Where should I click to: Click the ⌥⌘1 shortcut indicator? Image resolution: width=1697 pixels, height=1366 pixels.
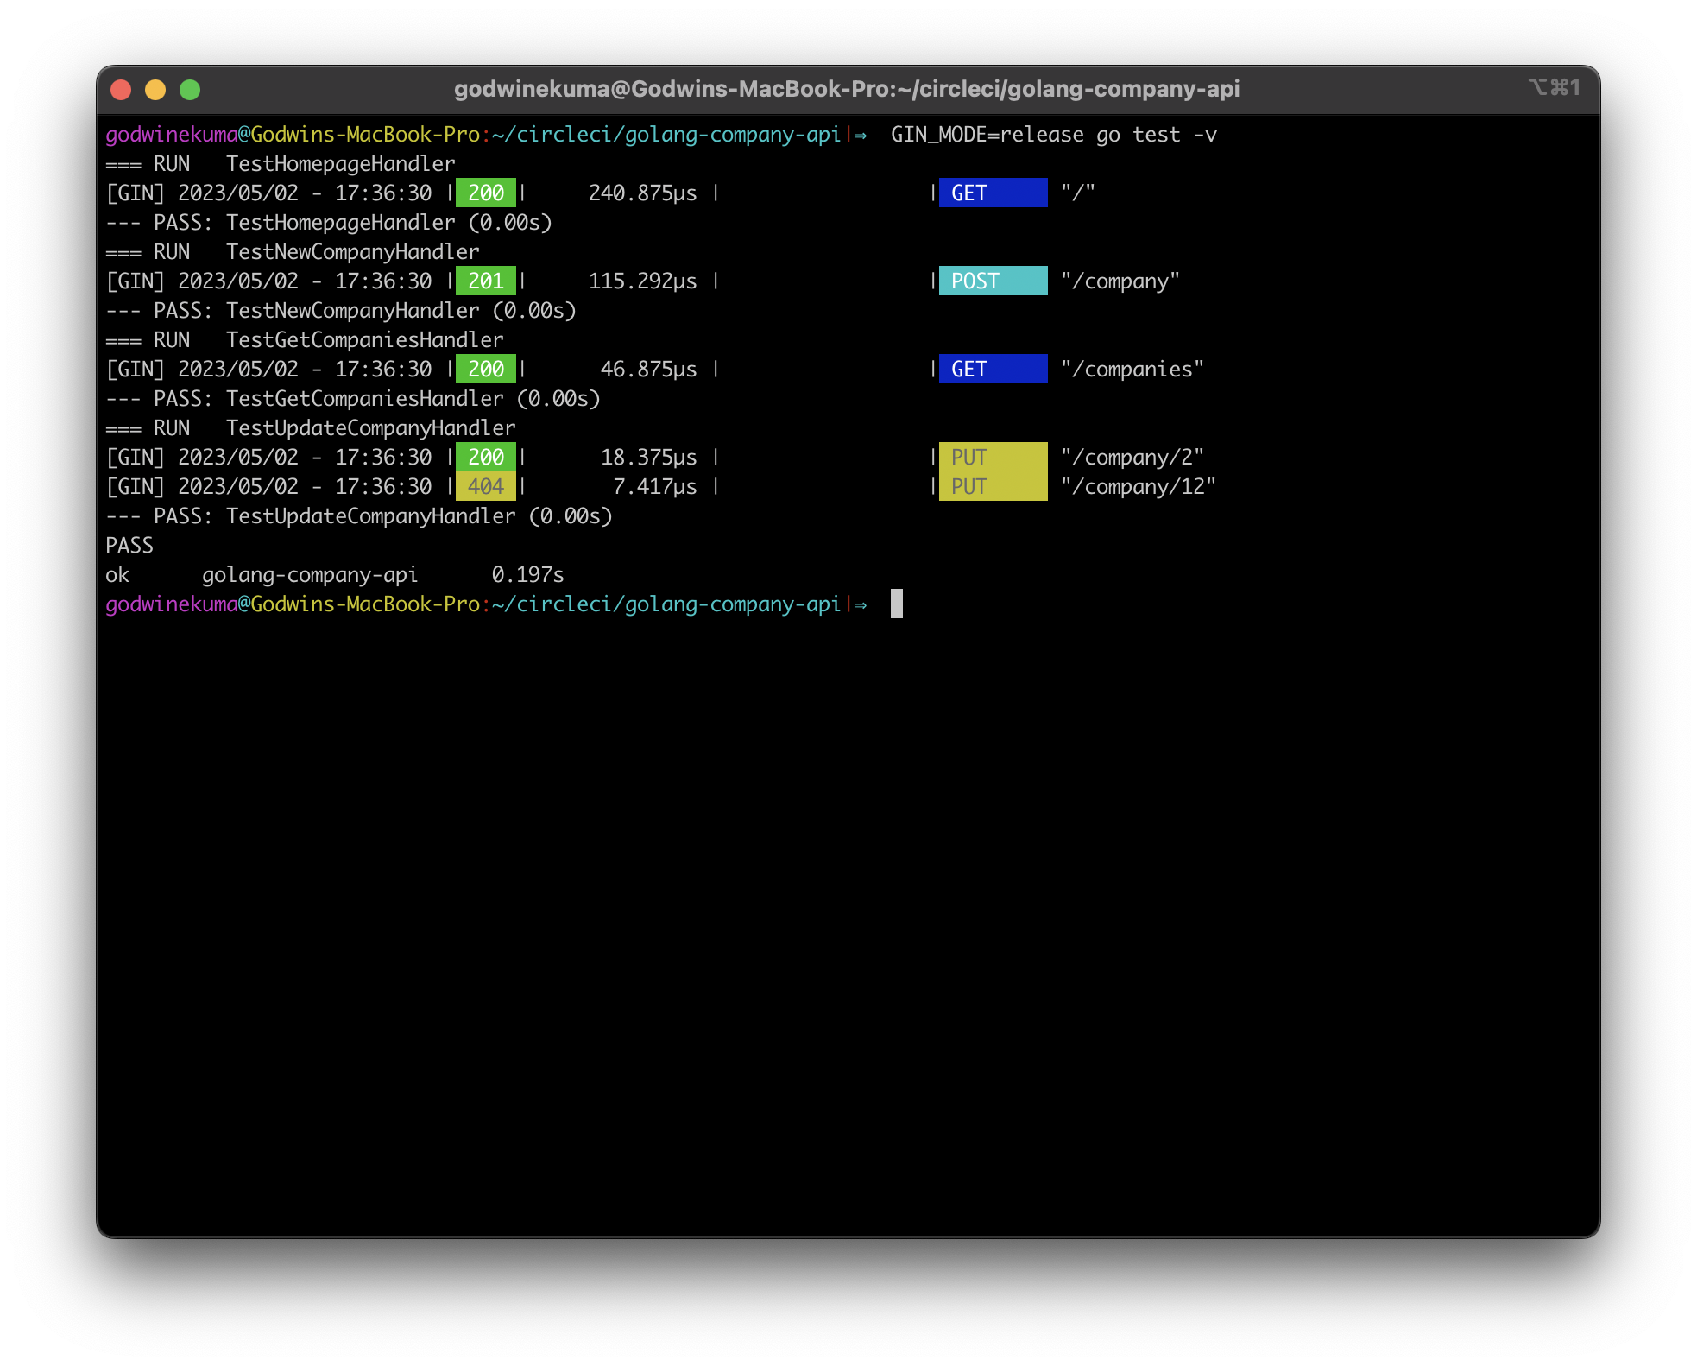pos(1554,87)
